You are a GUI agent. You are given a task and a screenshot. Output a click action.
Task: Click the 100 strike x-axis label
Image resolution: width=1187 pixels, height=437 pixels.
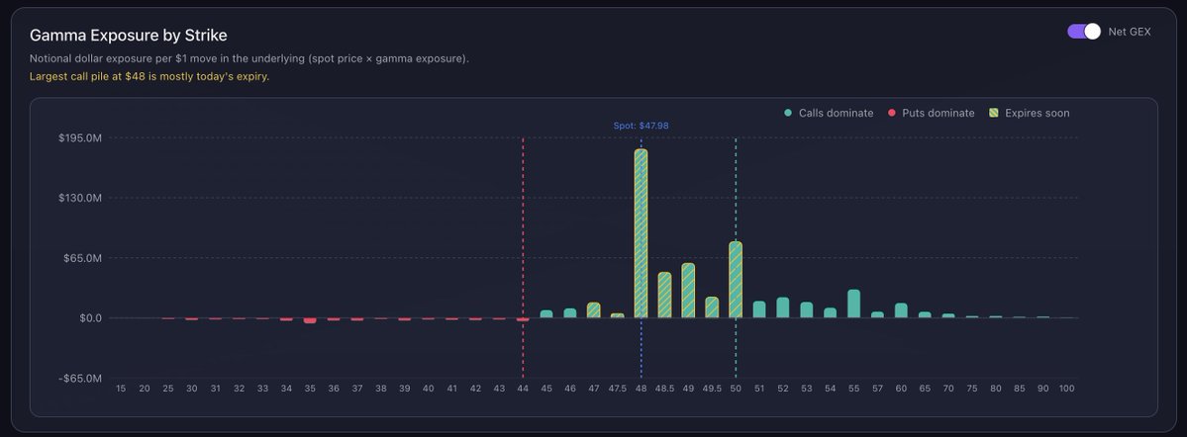point(1066,389)
